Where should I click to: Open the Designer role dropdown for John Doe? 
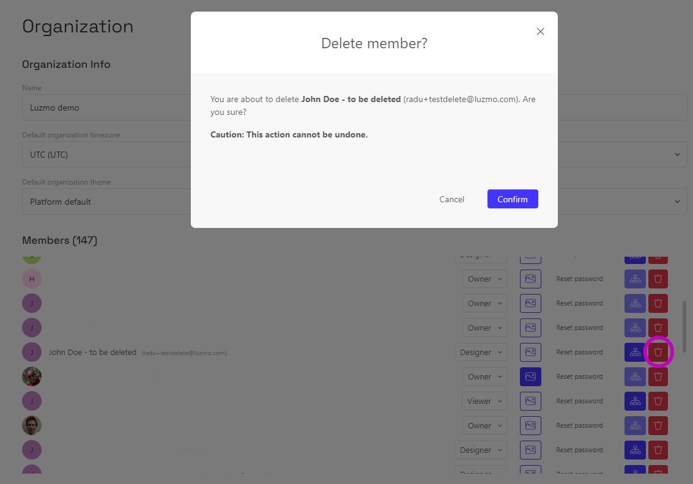click(481, 352)
